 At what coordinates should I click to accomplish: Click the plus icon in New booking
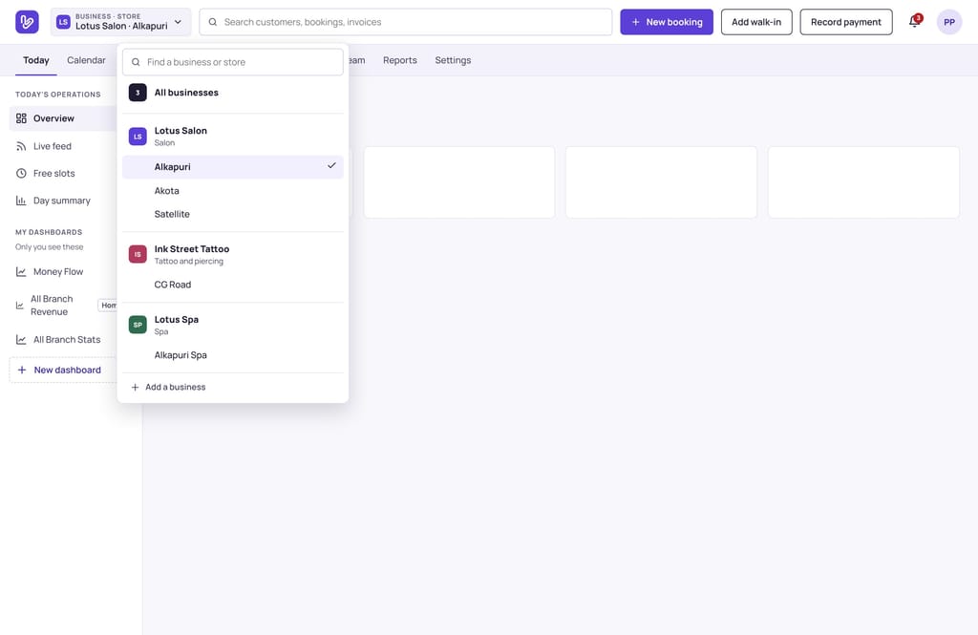point(635,22)
